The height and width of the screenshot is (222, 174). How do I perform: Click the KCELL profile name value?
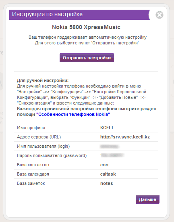107,128
